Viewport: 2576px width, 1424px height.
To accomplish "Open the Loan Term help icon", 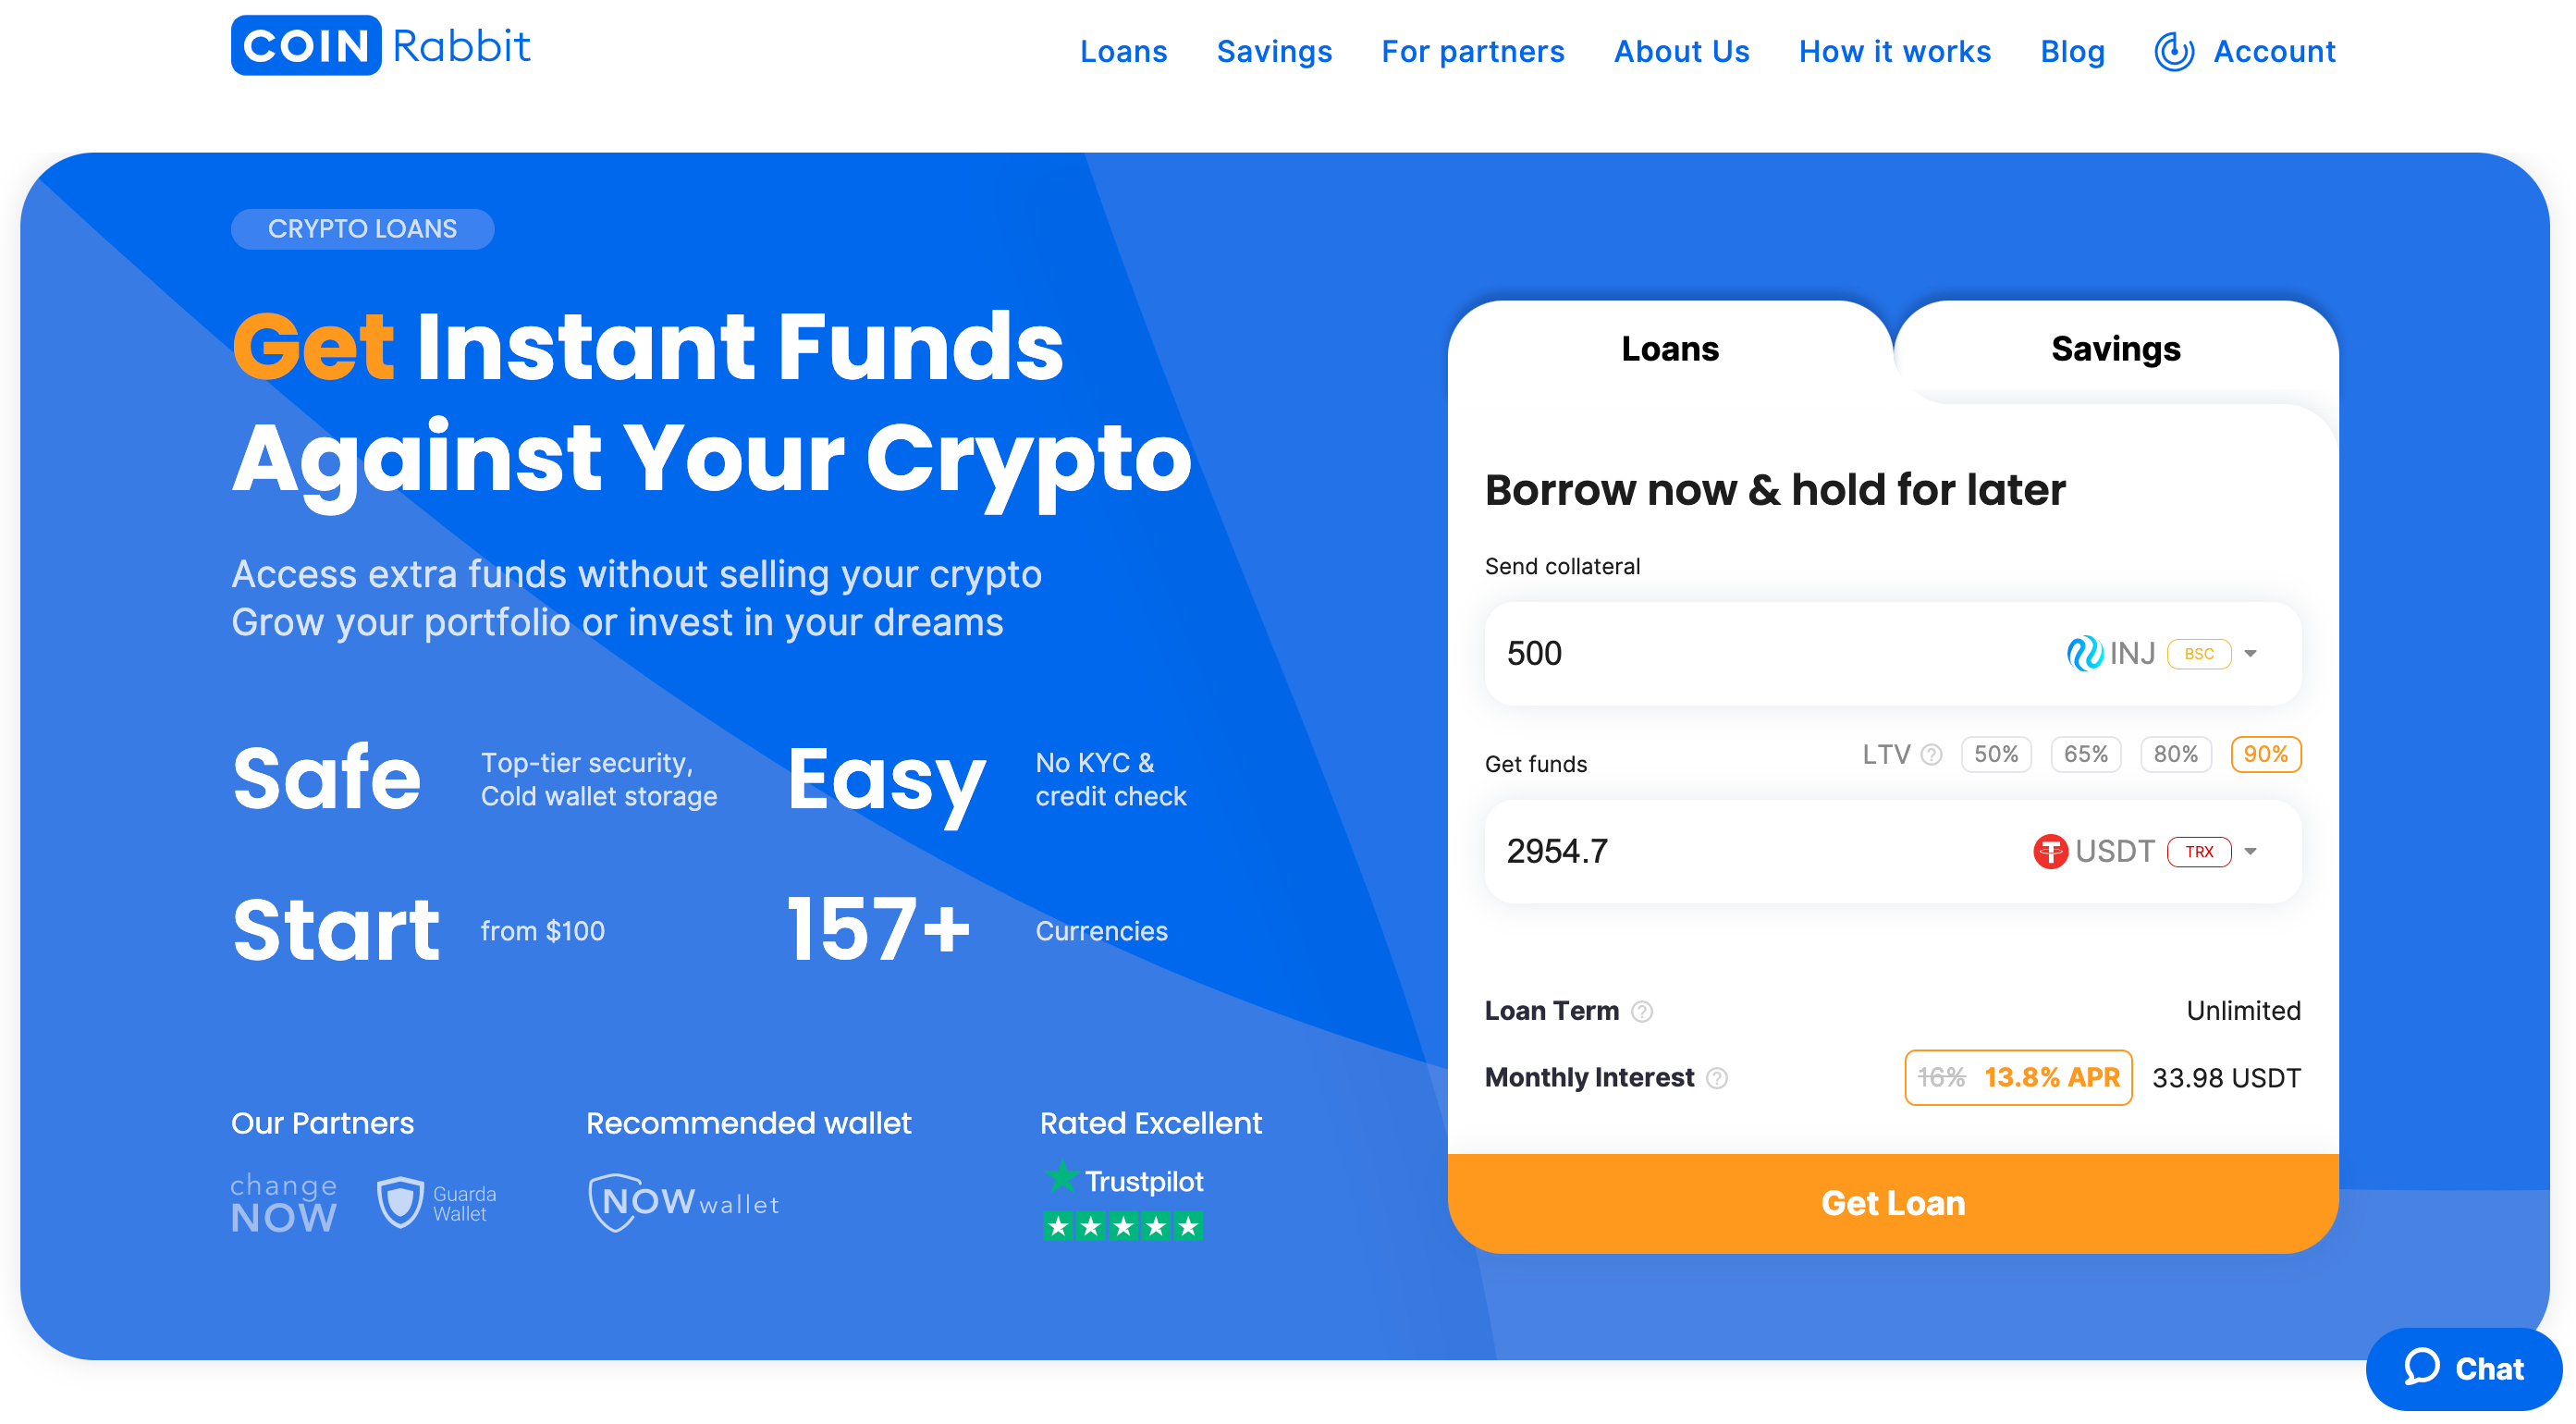I will (1641, 1011).
